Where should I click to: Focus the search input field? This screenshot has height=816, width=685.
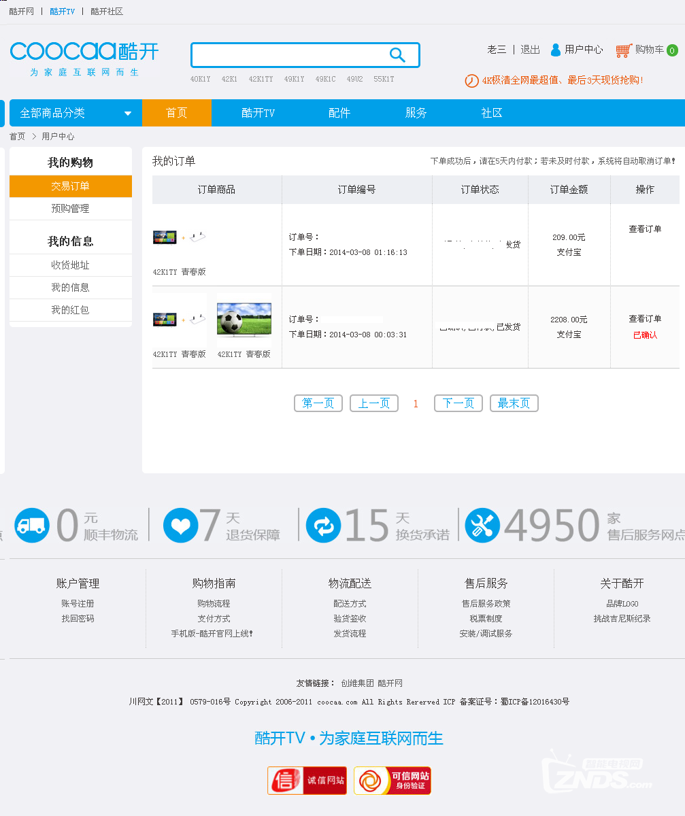click(290, 55)
